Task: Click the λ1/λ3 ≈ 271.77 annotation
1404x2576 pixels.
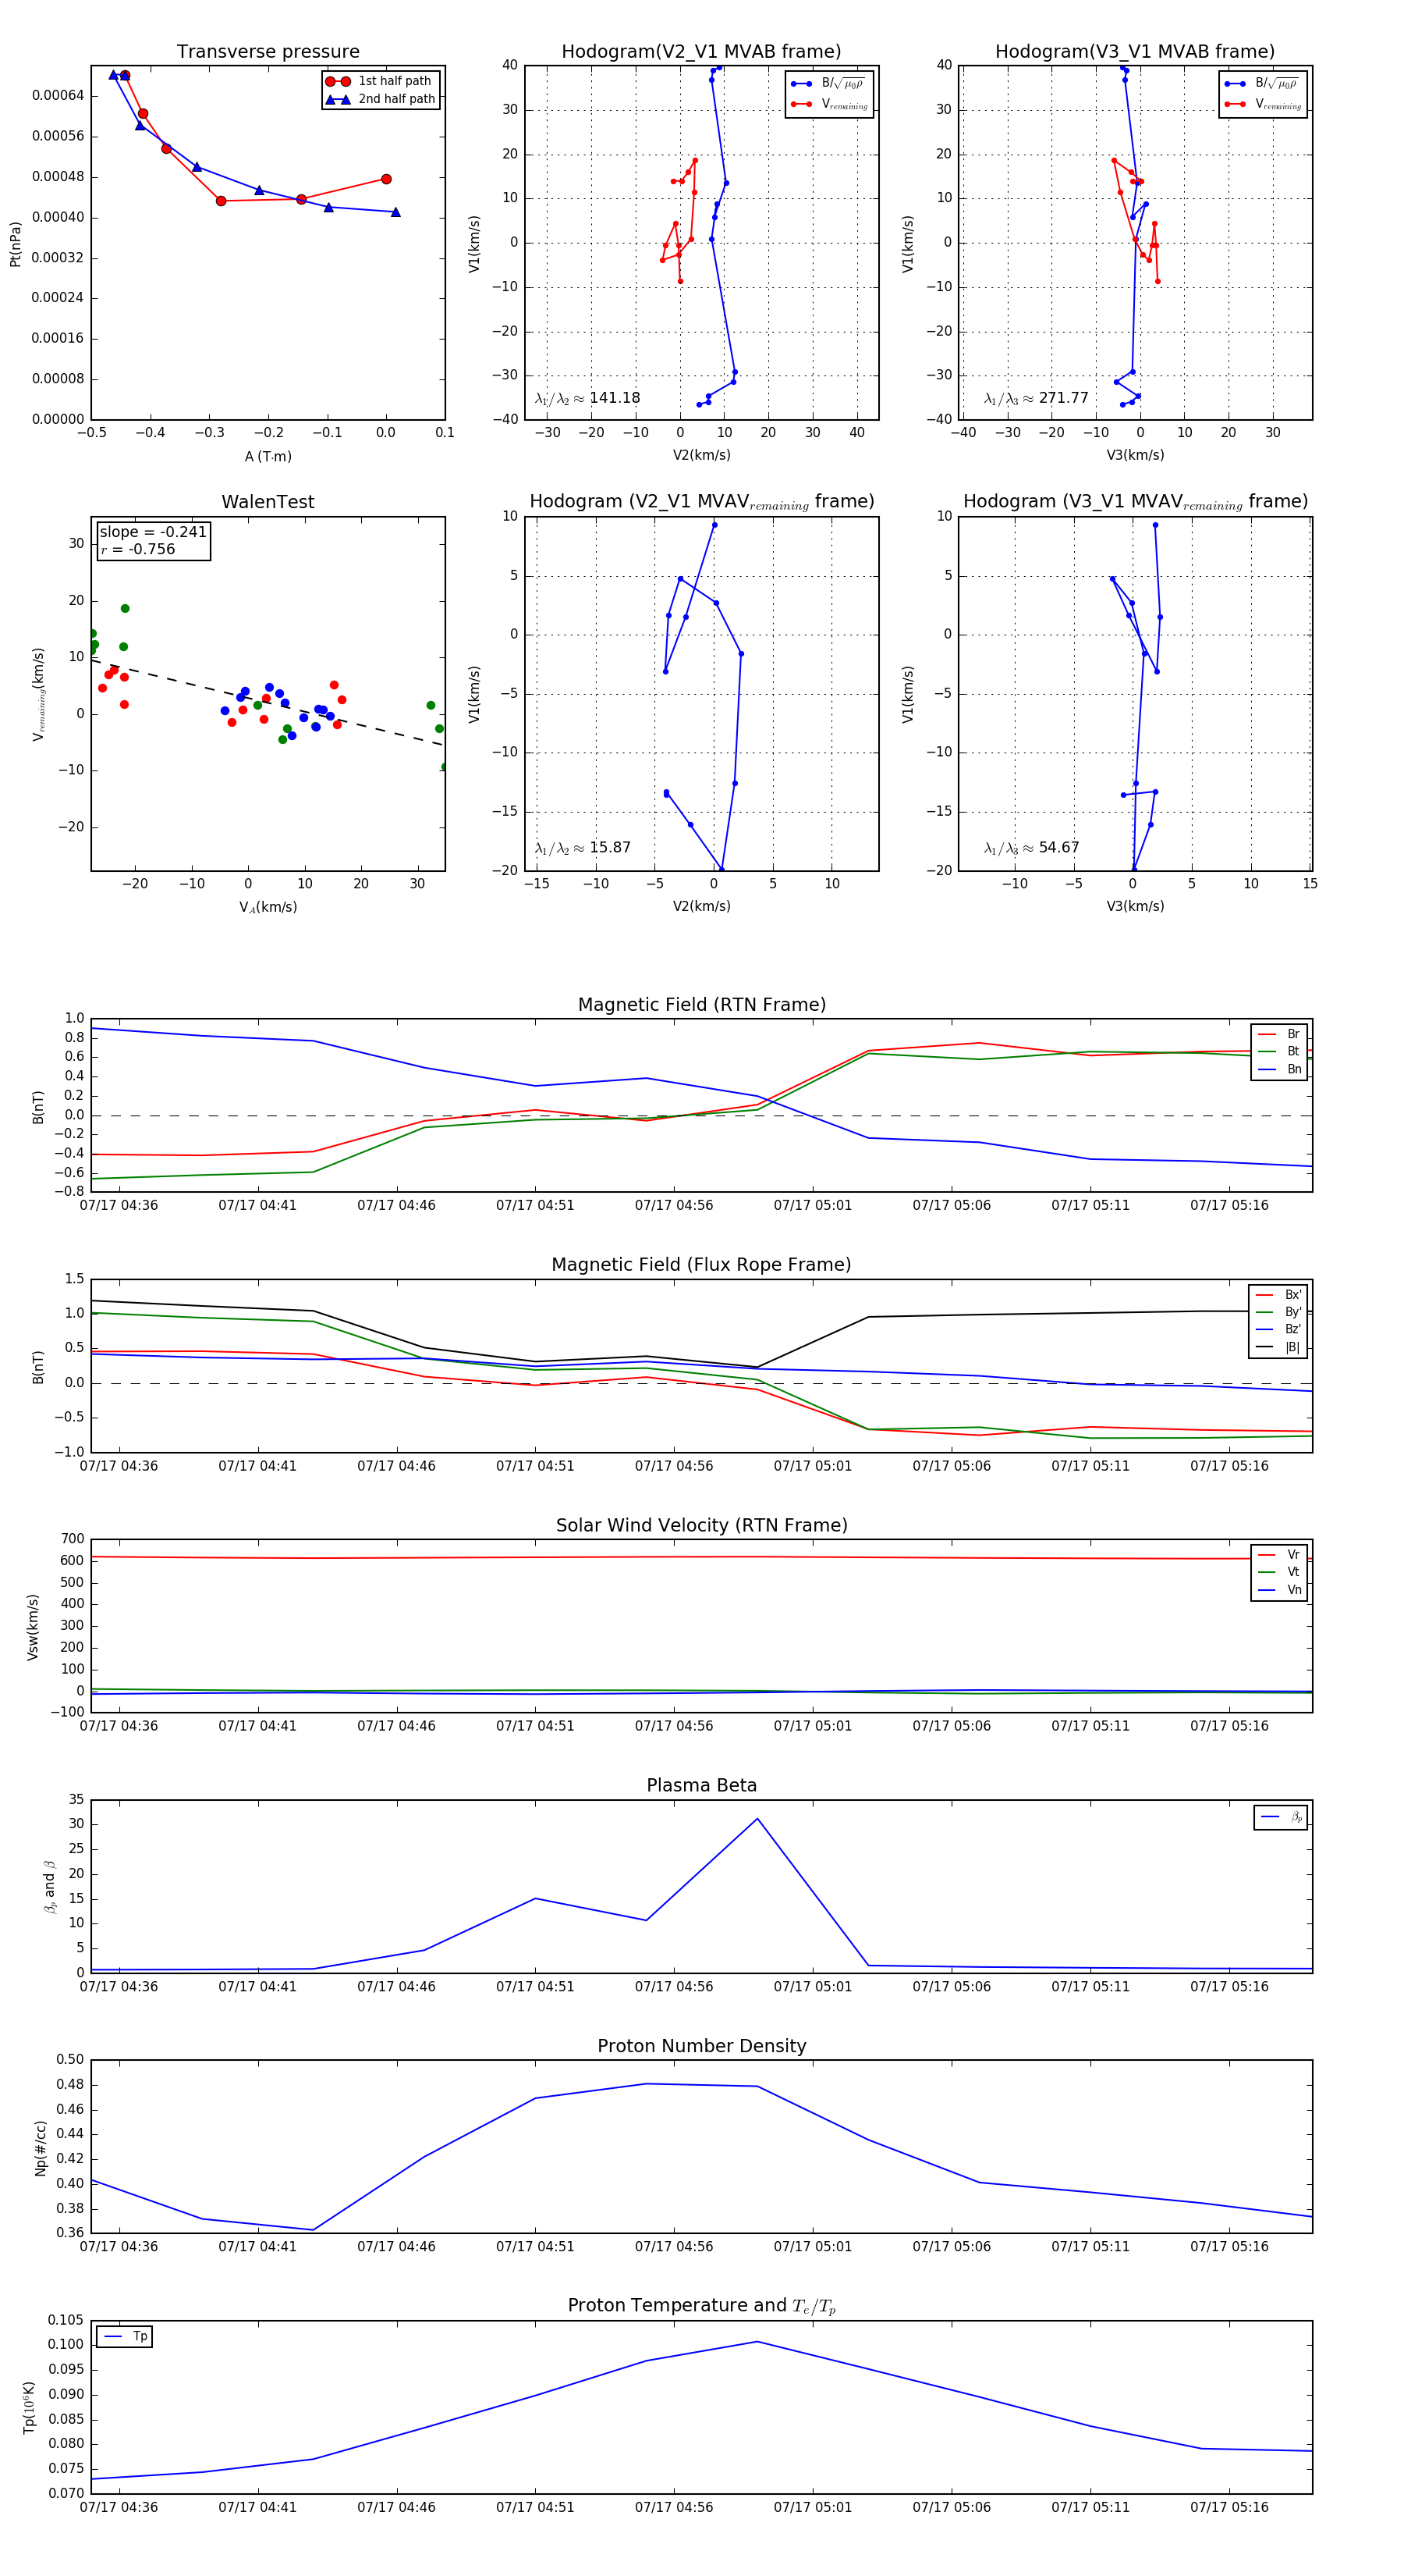Action: (1037, 398)
